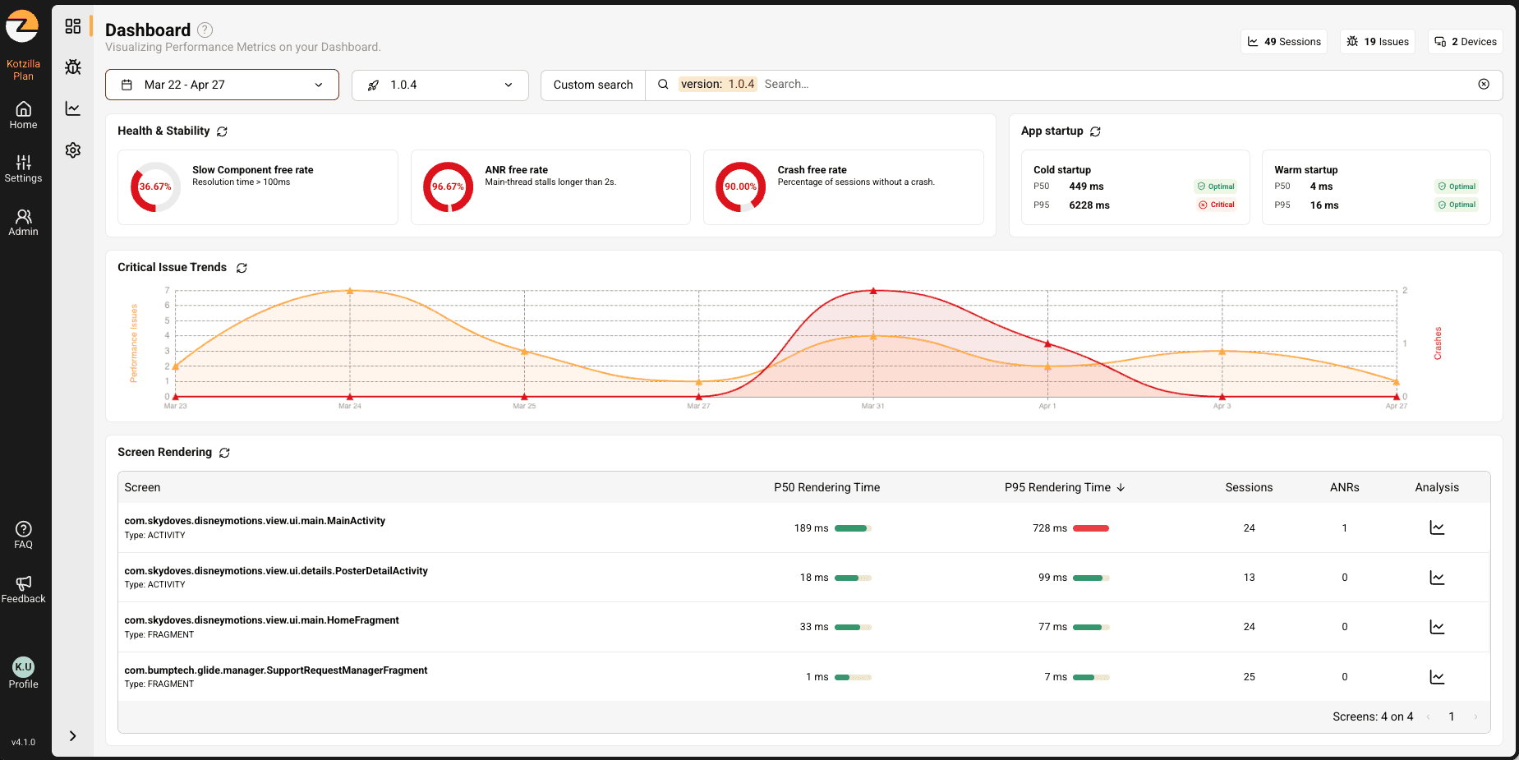Click the crash peak marker at Mar 31

(873, 291)
